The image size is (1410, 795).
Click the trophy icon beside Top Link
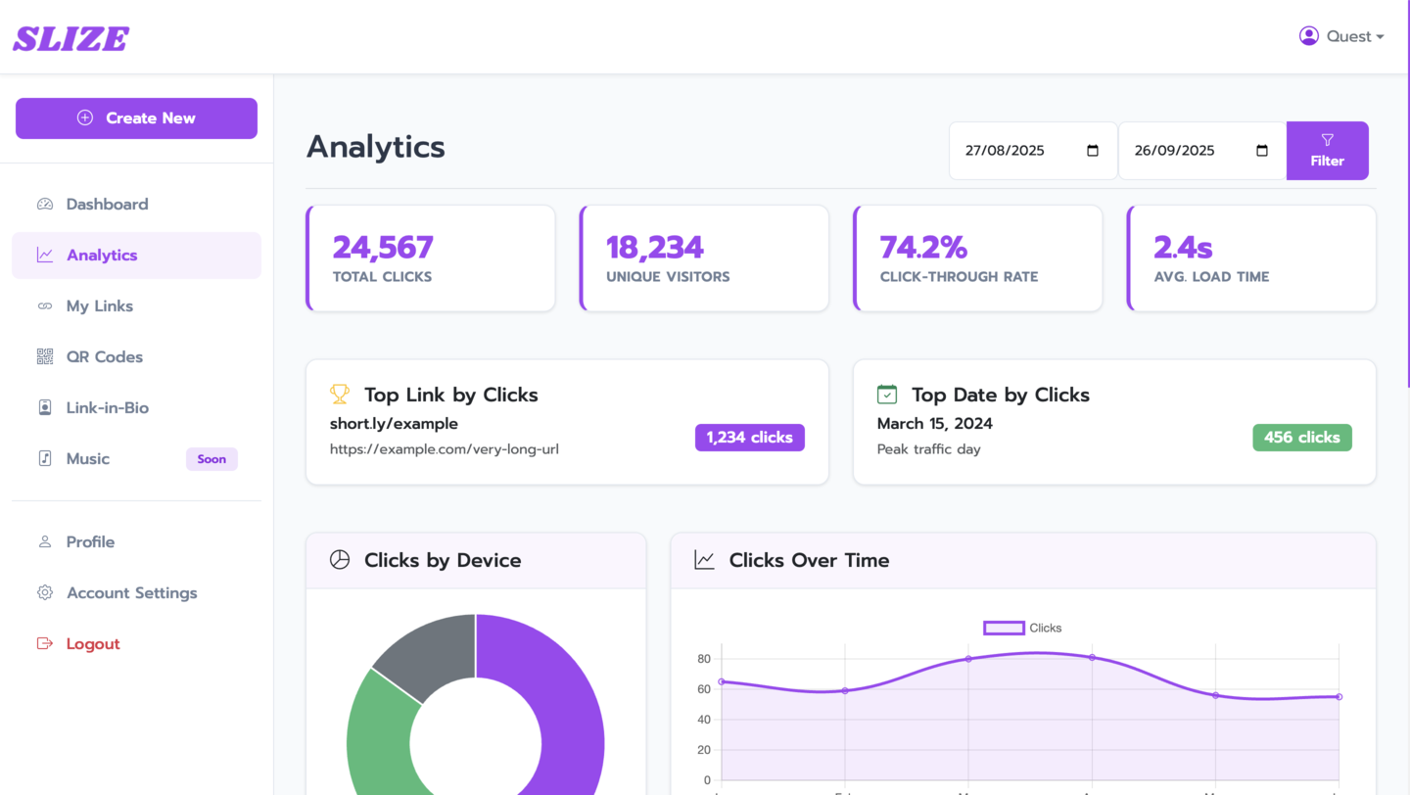[x=340, y=395]
